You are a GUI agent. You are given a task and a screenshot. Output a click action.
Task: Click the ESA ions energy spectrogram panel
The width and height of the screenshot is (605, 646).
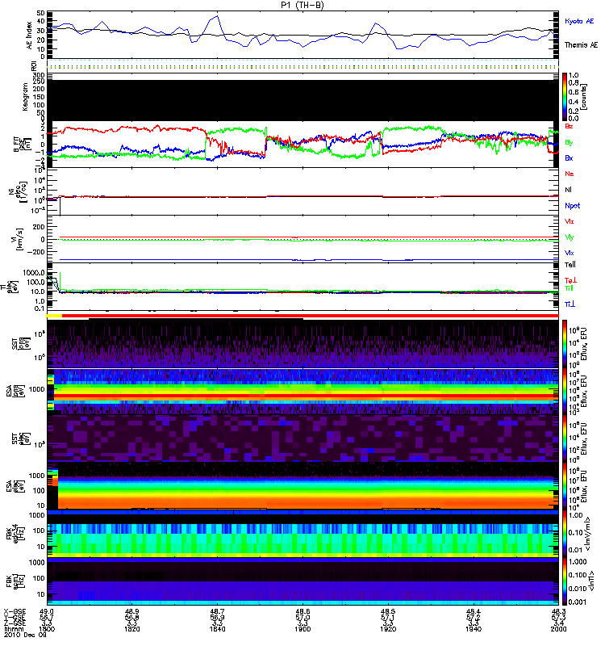302,391
